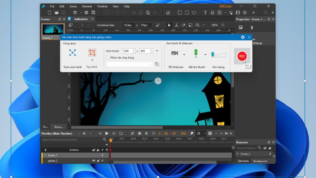Select full screen recording (Toàn màn hình) icon
The height and width of the screenshot is (178, 316).
pyautogui.click(x=73, y=53)
